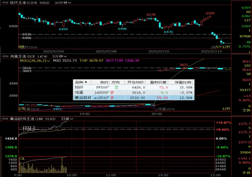Click the +10.87% percent axis label

[x=223, y=123]
